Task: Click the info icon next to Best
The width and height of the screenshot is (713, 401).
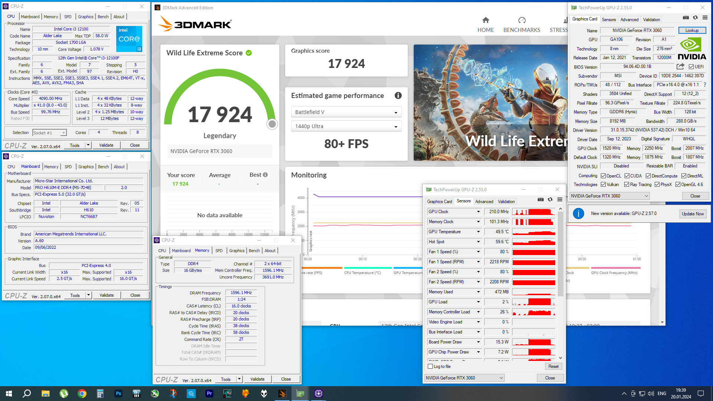Action: (x=265, y=175)
